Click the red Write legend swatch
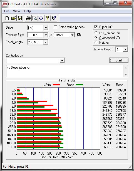 (56, 85)
